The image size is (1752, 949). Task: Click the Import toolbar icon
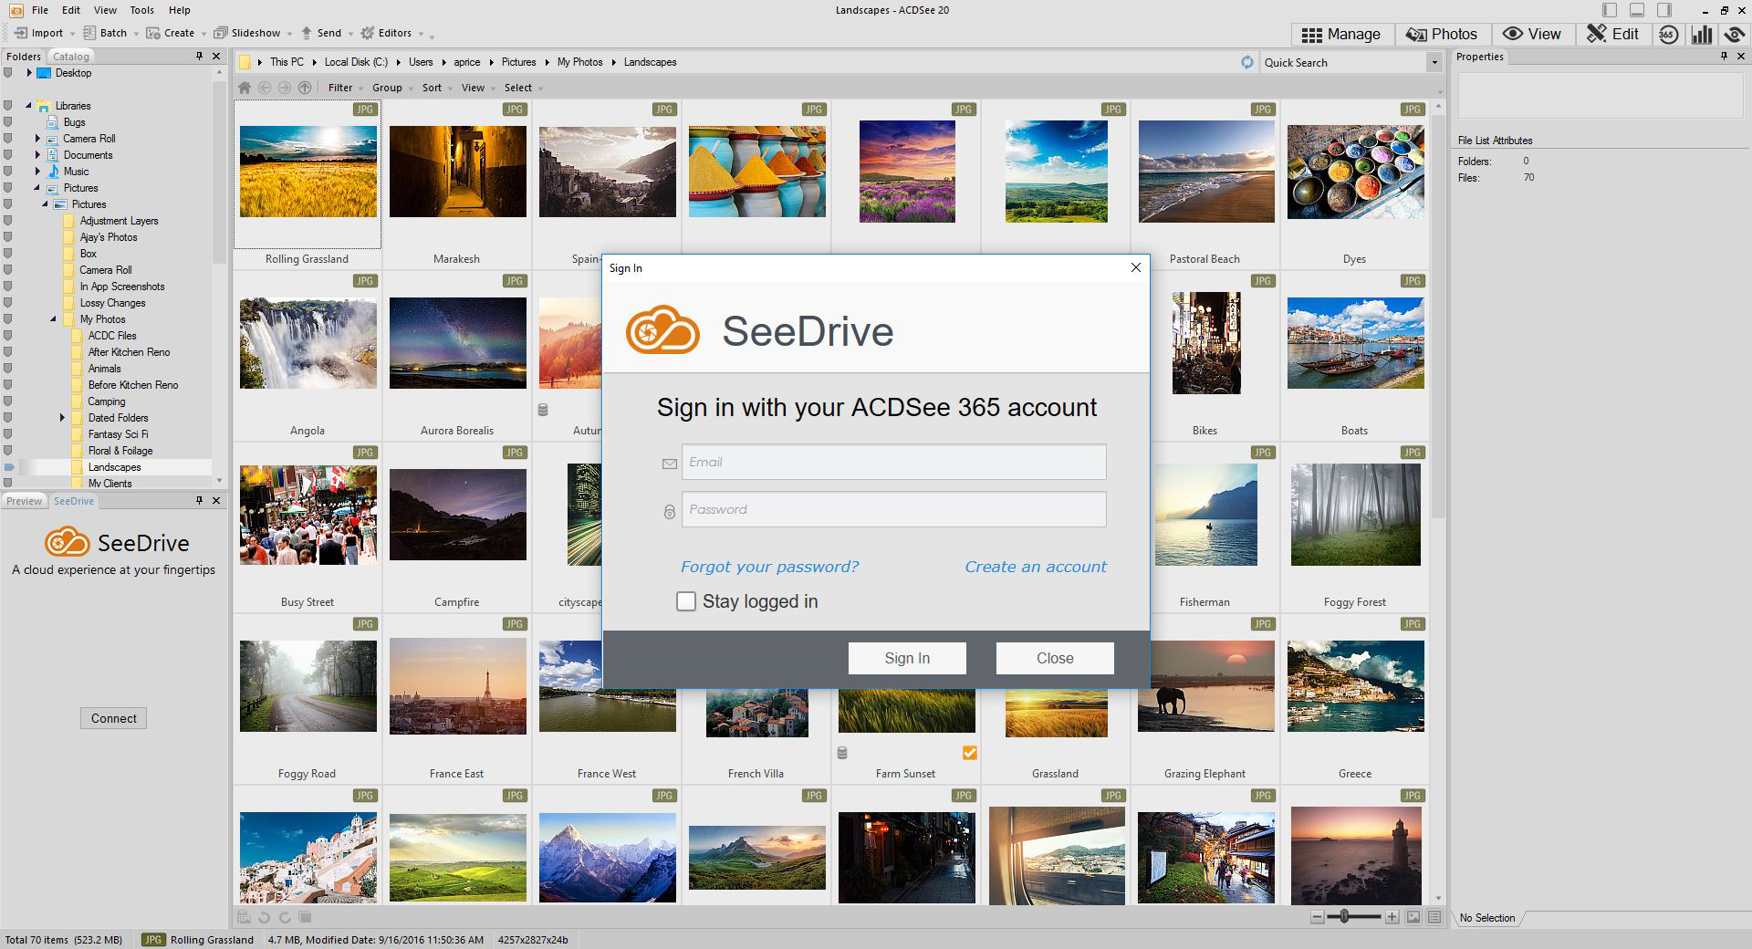click(21, 33)
